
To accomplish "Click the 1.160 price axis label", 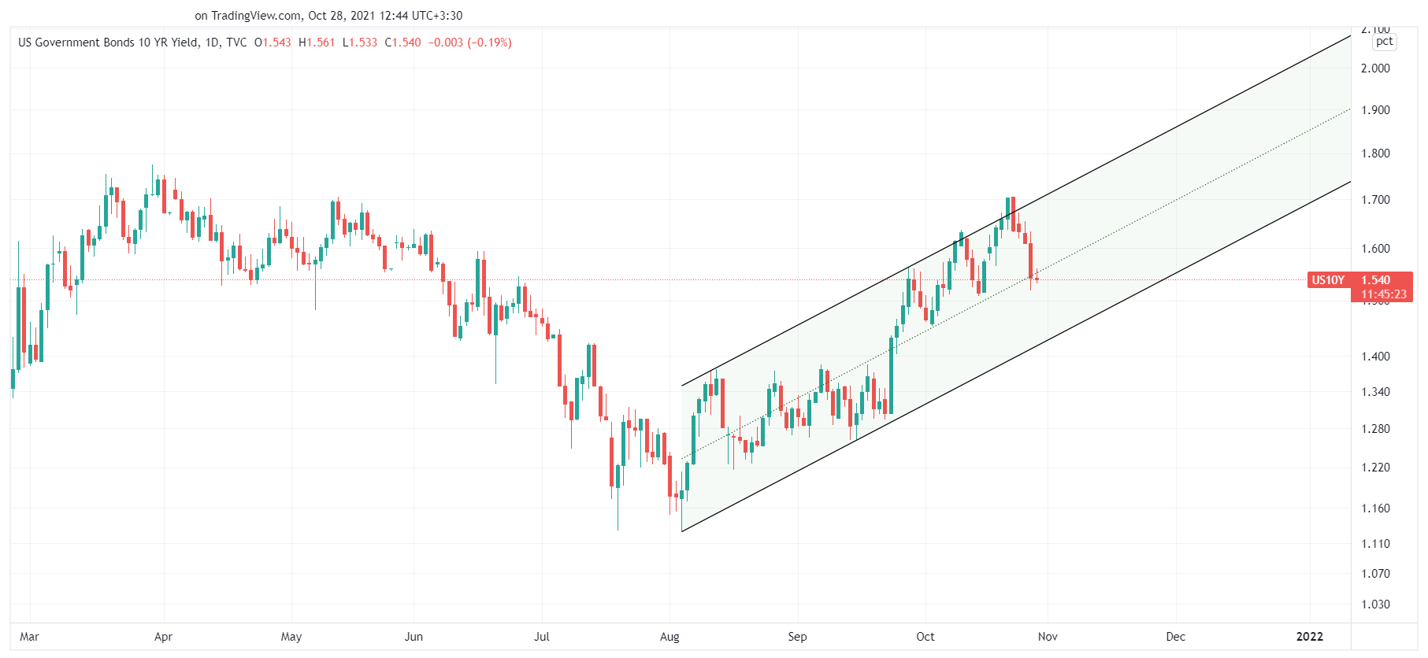I will pyautogui.click(x=1376, y=508).
